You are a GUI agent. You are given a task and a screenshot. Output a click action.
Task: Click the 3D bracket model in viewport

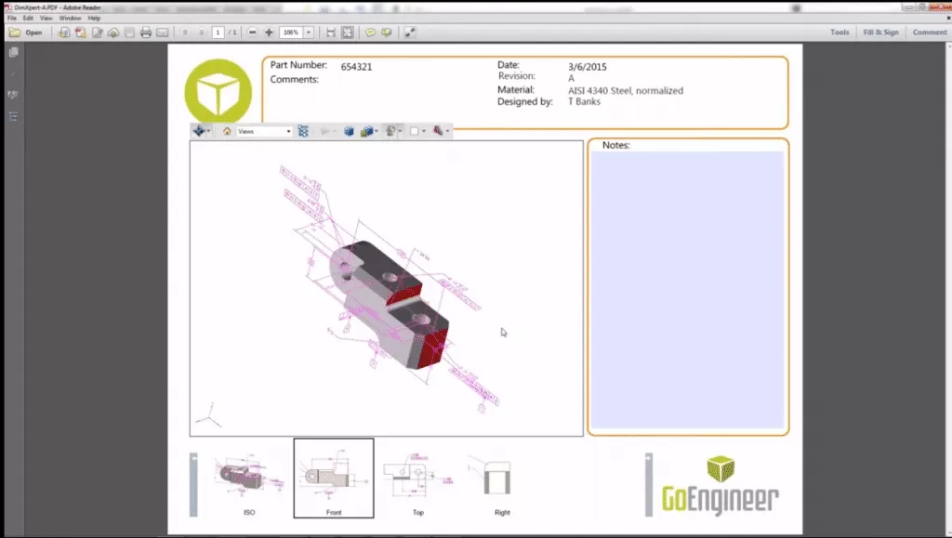390,305
